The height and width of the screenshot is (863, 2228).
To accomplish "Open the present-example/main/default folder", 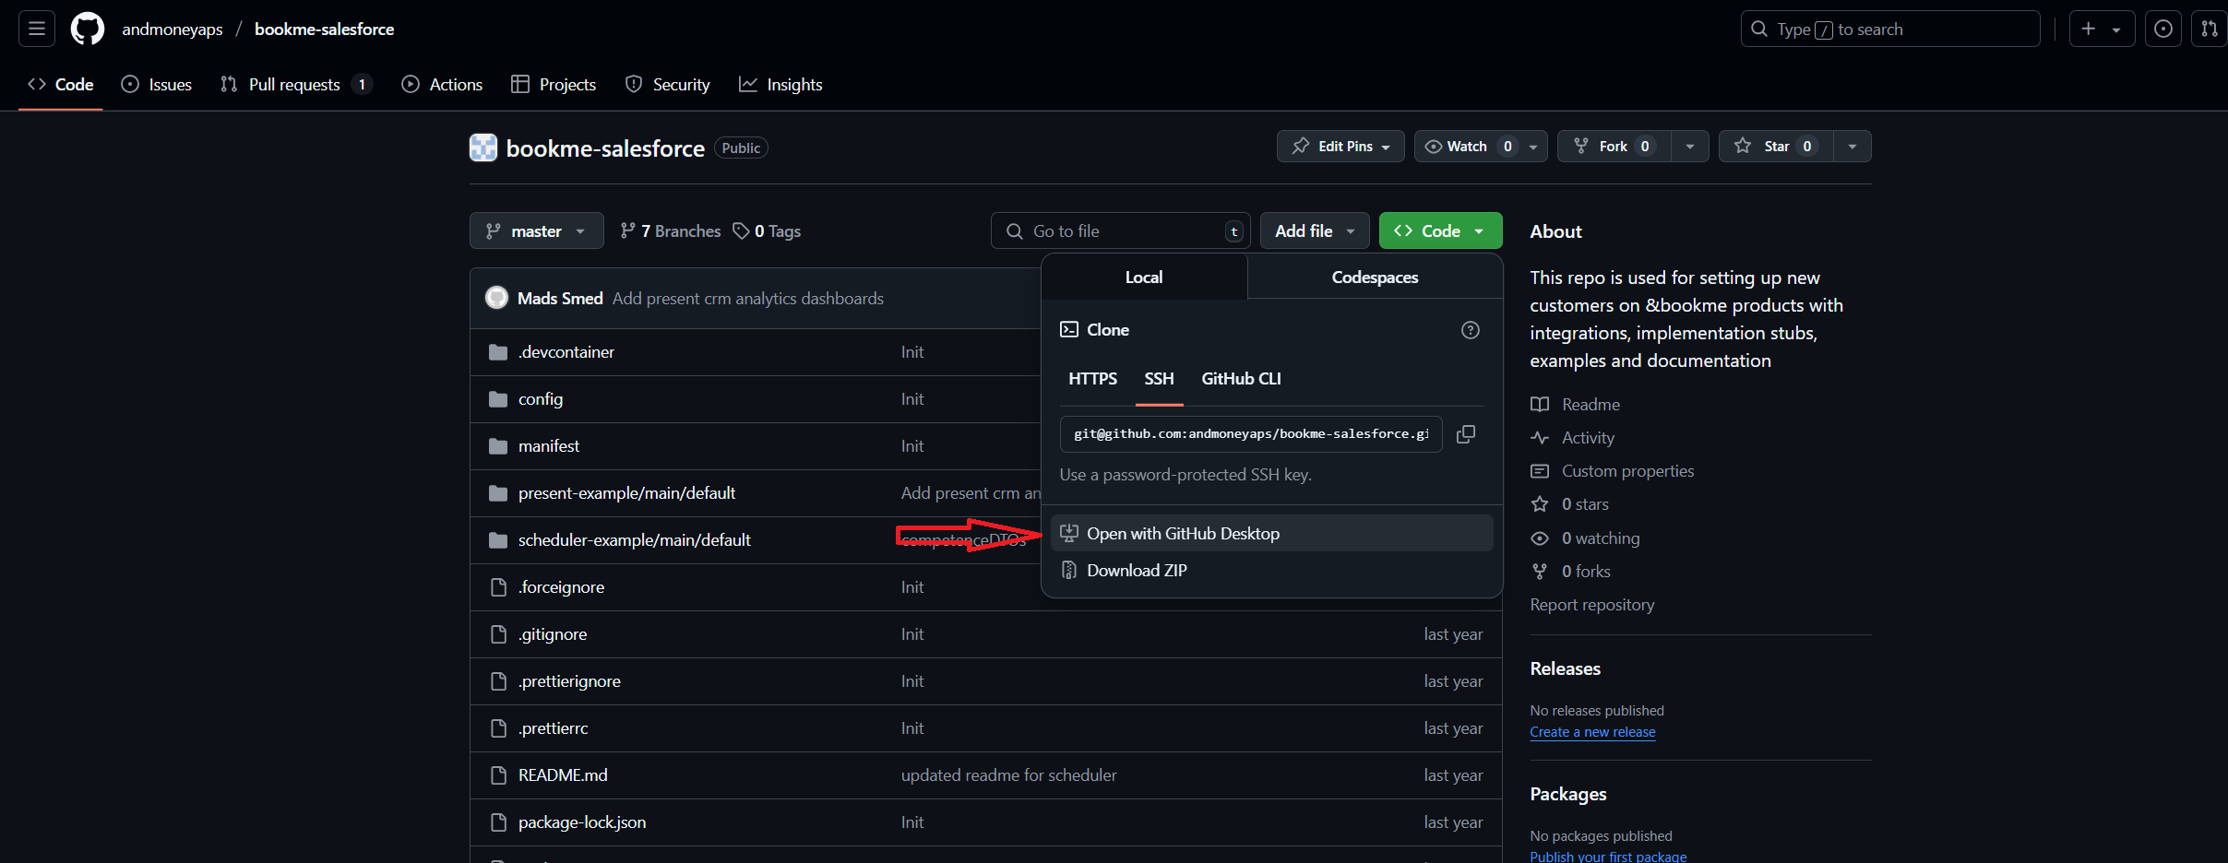I will tap(626, 492).
